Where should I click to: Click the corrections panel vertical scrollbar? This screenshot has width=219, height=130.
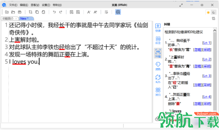[215, 71]
